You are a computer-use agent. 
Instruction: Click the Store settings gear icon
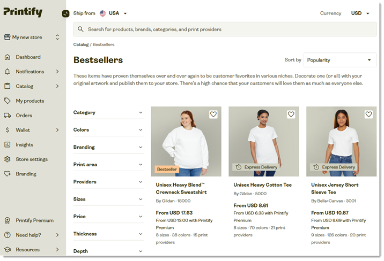click(x=8, y=159)
